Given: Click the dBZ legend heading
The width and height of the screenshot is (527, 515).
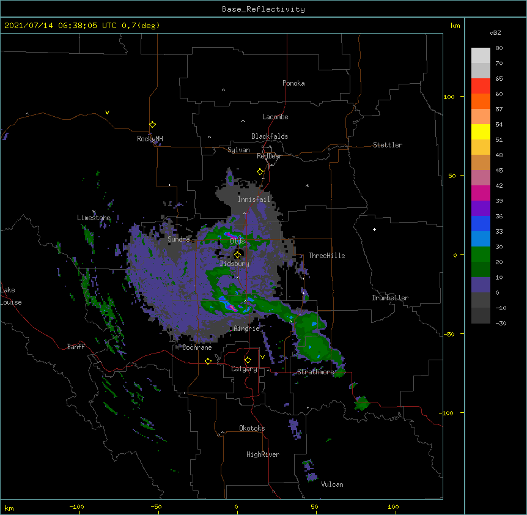Looking at the screenshot, I should [x=495, y=33].
